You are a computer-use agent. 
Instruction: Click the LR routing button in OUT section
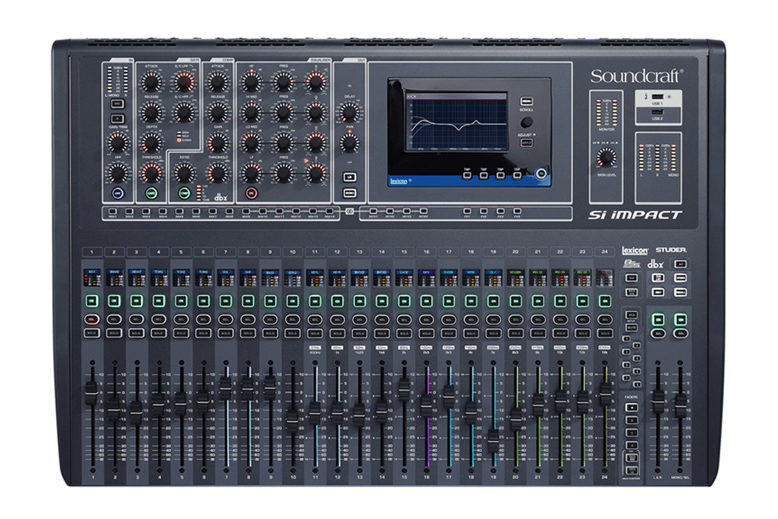coord(349,177)
